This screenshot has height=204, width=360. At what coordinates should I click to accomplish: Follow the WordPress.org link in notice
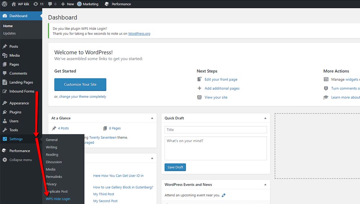click(x=139, y=33)
